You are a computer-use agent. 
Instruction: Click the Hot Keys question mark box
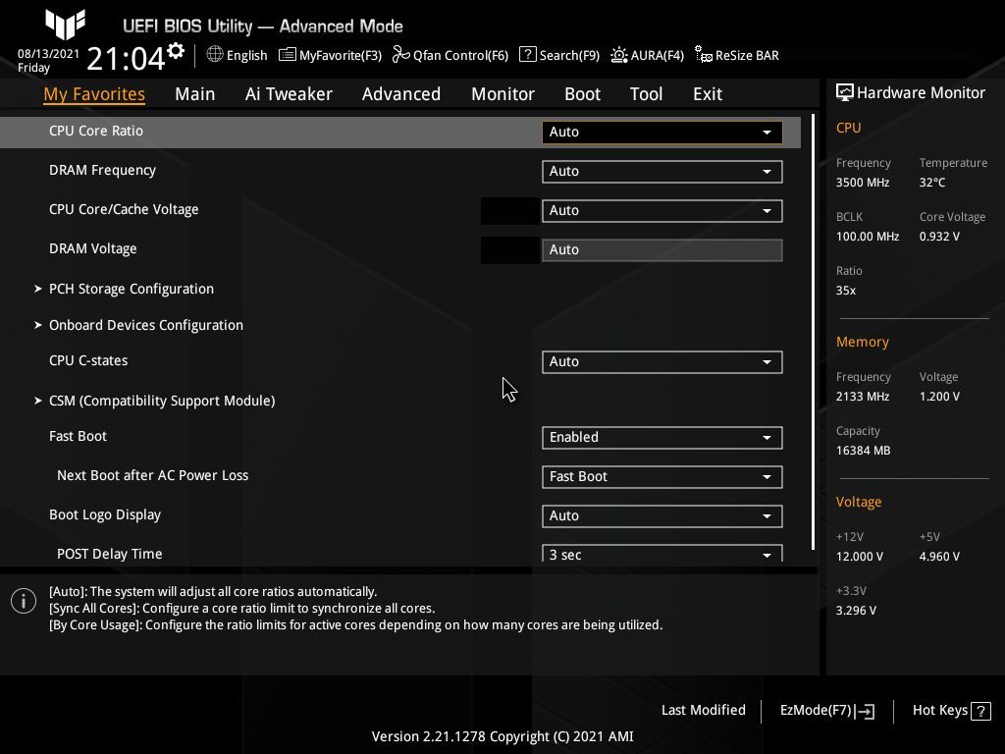coord(980,711)
